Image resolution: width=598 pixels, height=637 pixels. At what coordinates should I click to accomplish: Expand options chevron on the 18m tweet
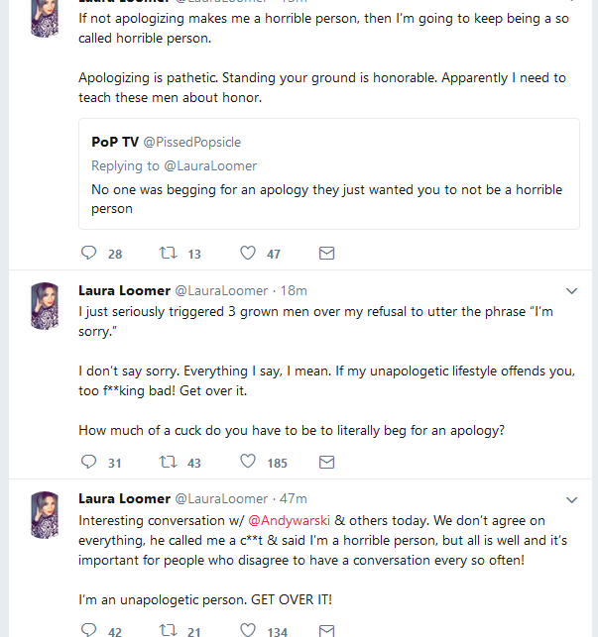point(571,291)
